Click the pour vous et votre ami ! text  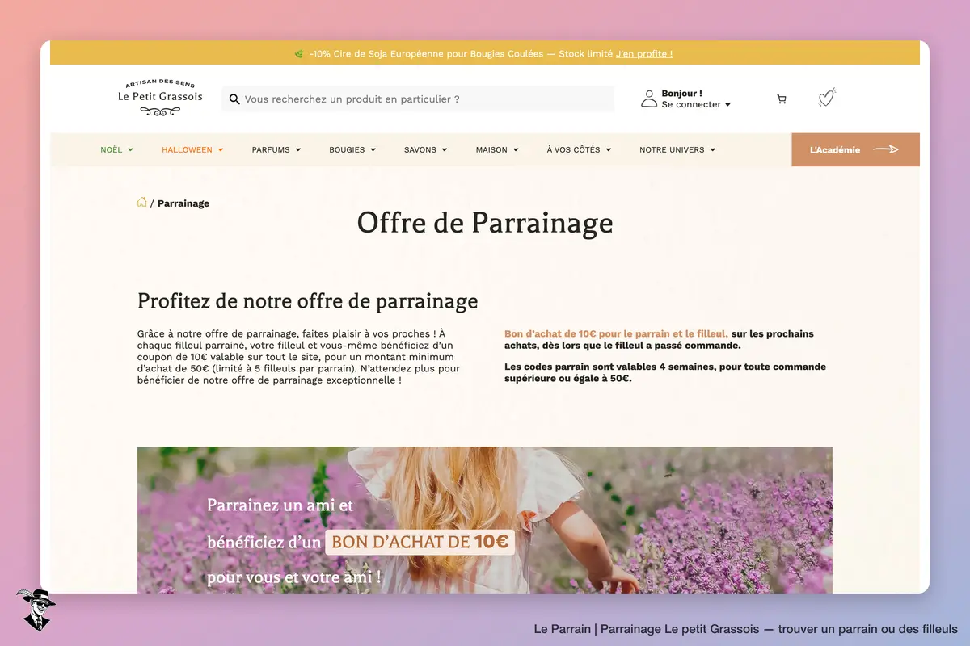tap(294, 578)
